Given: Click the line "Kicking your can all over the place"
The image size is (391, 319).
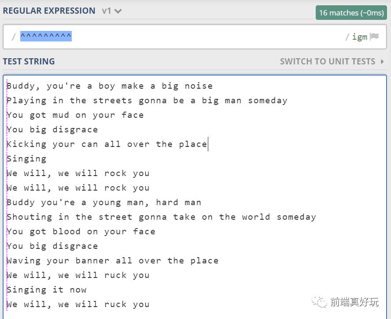Looking at the screenshot, I should [x=107, y=144].
